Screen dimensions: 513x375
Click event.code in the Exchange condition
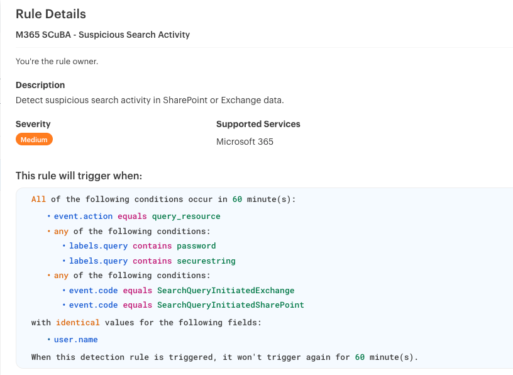(x=93, y=291)
